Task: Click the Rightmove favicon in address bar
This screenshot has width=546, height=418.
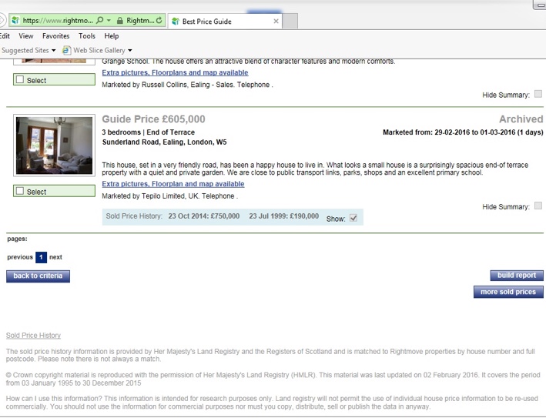Action: [15, 21]
